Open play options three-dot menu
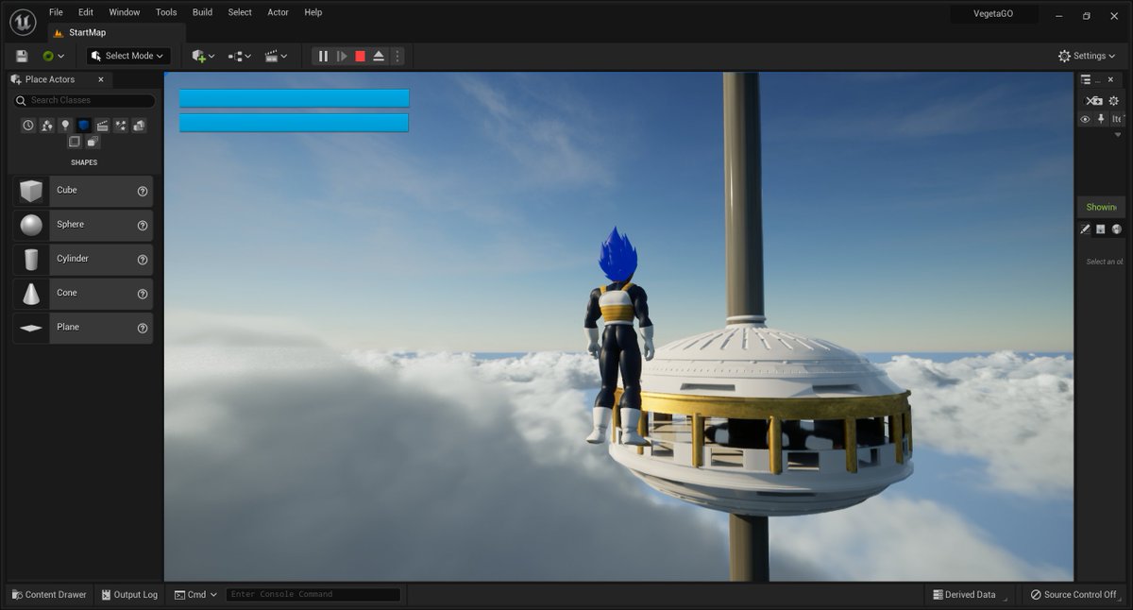This screenshot has height=610, width=1133. [x=397, y=56]
